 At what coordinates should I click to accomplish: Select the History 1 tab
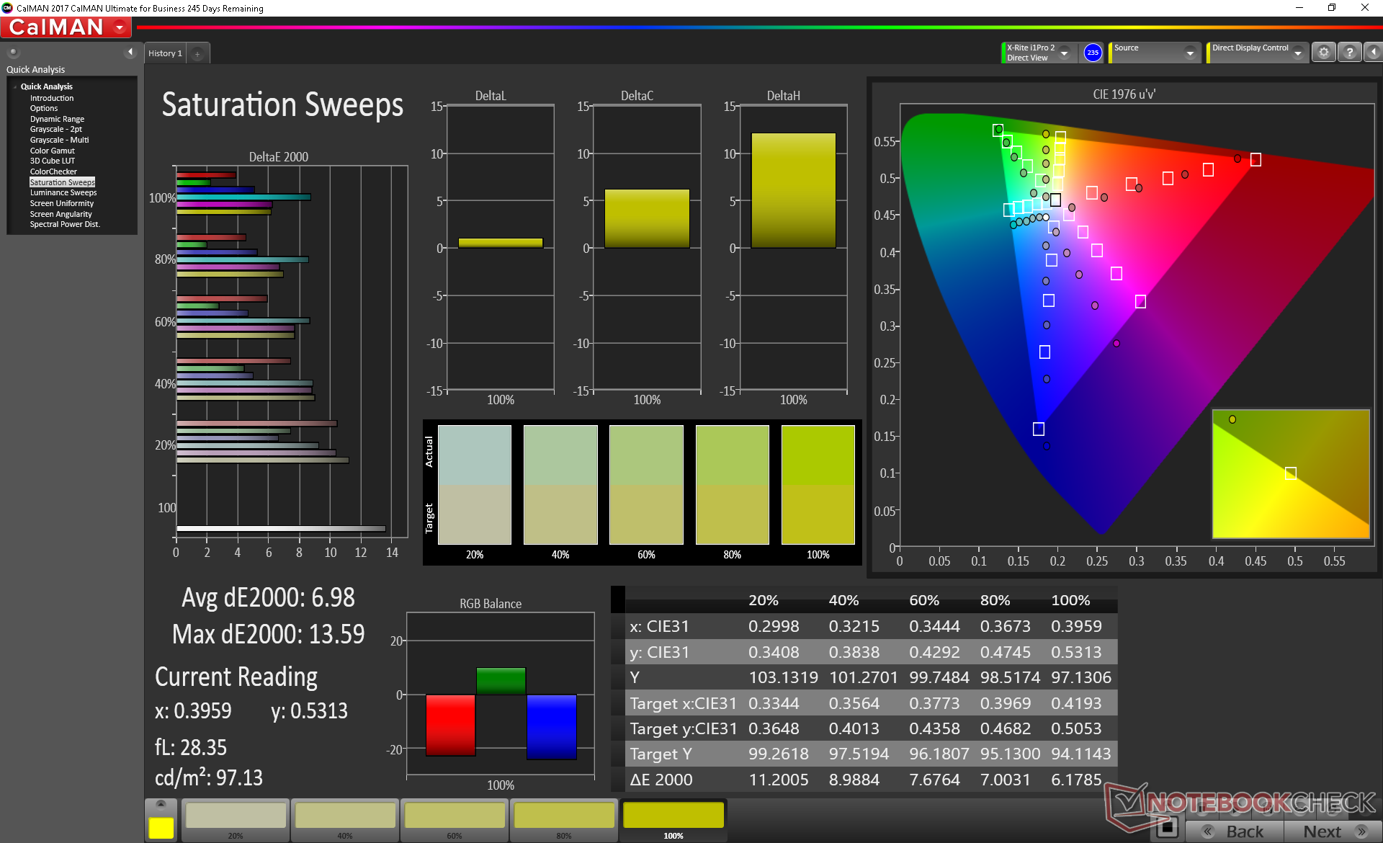165,53
